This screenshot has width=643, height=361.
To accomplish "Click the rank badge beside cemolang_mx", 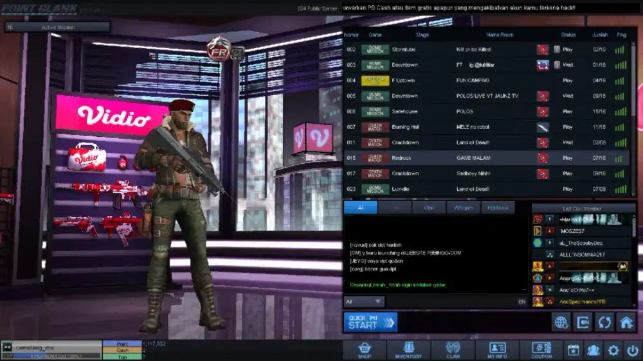I will [x=7, y=348].
